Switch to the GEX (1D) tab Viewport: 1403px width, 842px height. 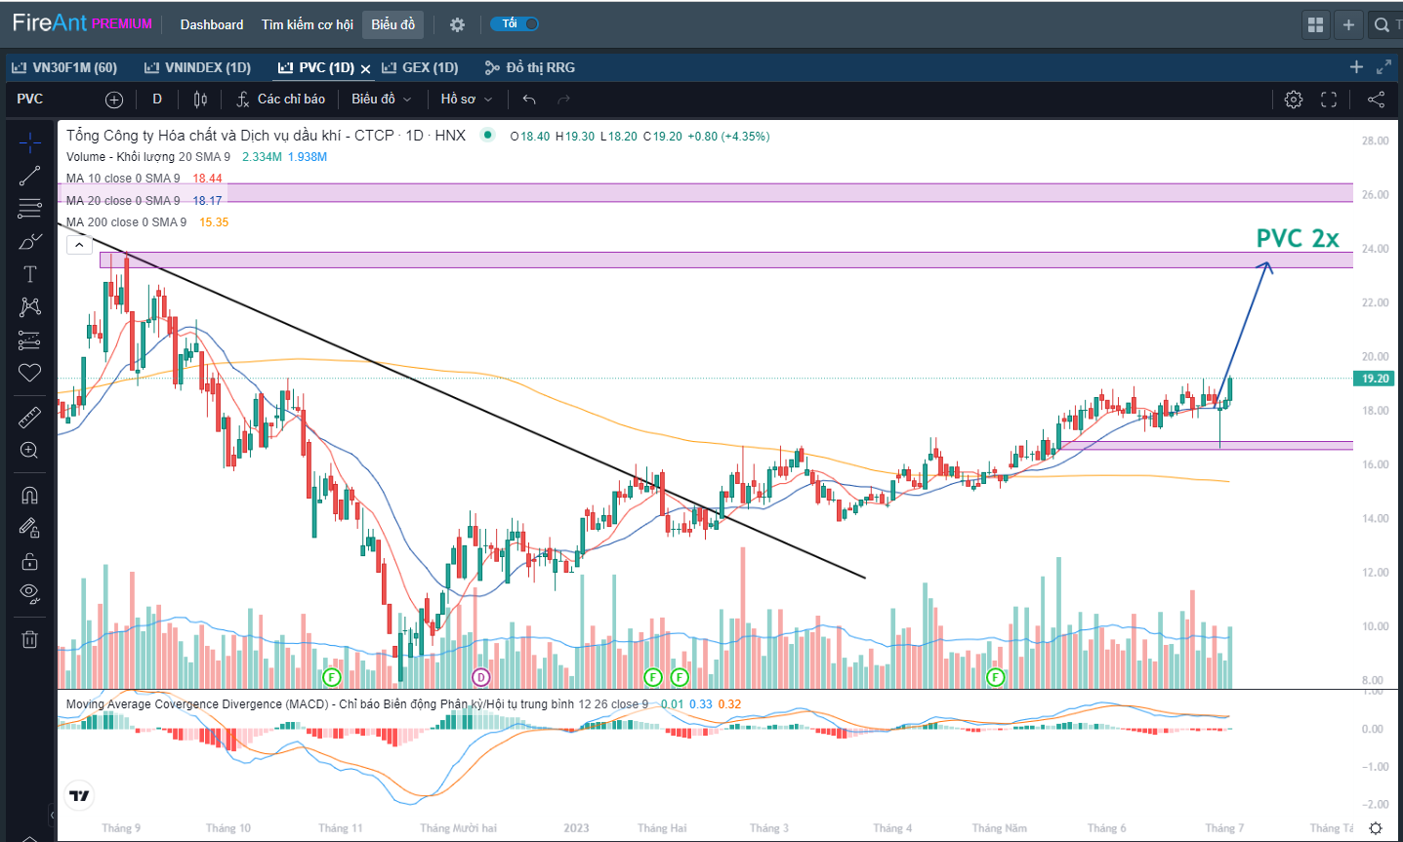(420, 67)
